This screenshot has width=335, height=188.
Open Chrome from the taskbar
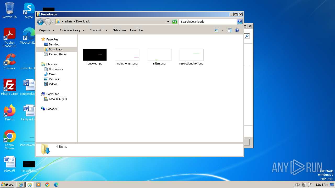coord(47,184)
